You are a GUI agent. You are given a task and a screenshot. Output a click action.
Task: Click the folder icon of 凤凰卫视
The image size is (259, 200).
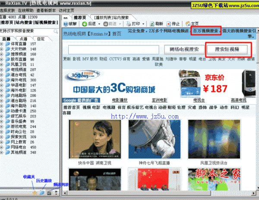(8, 65)
